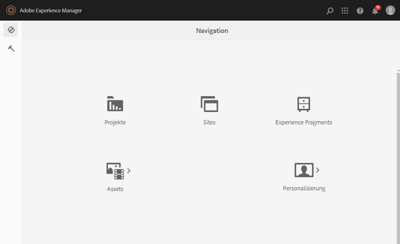This screenshot has height=244, width=400.
Task: Open the Assets image and film icon
Action: coord(115,171)
